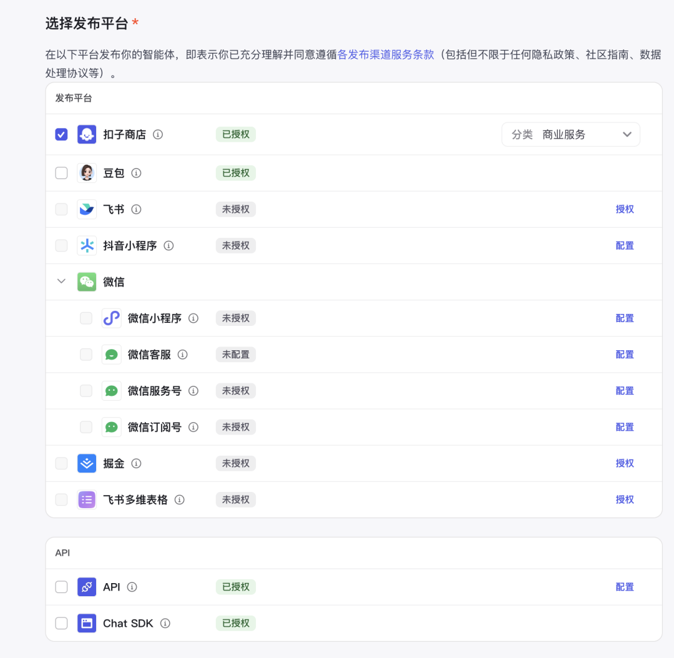
Task: Check the 微信订阅号 checkbox
Action: 86,427
